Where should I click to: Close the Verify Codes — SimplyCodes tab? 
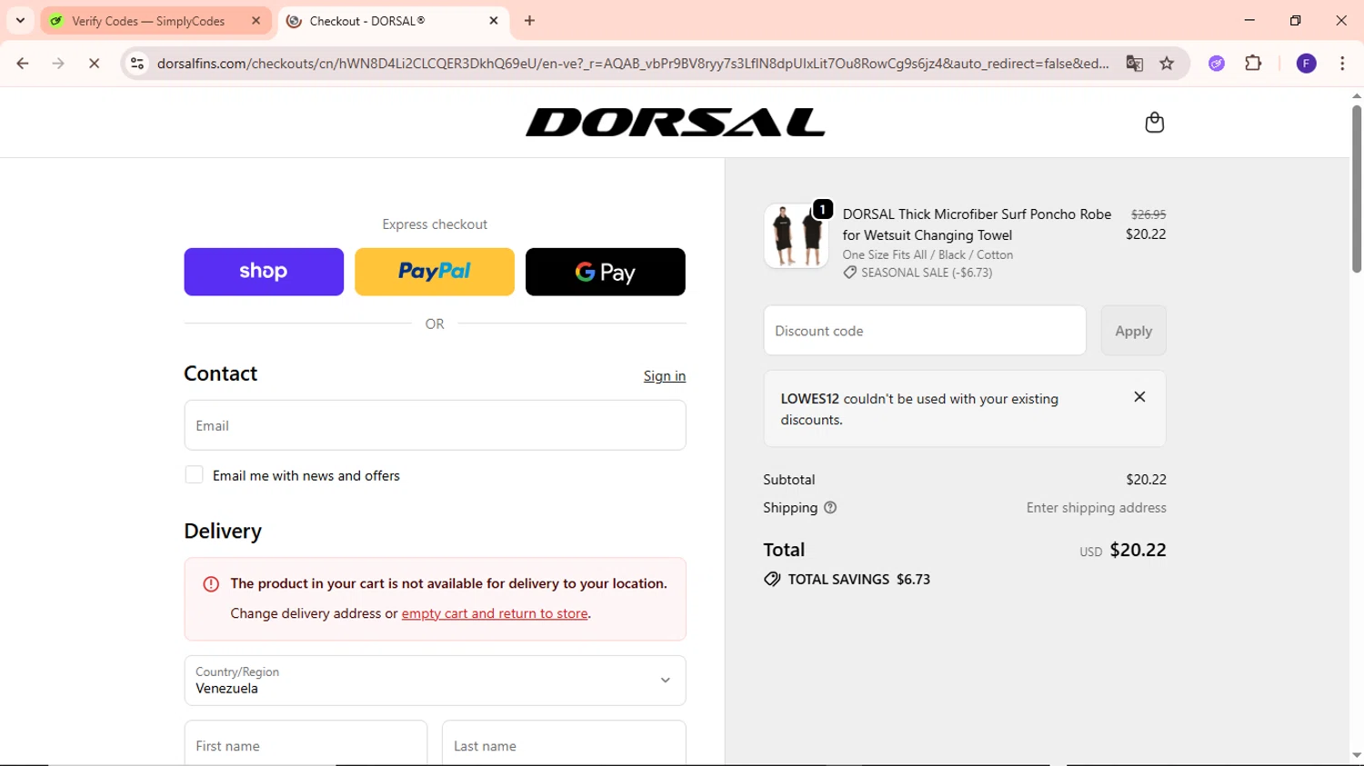256,20
